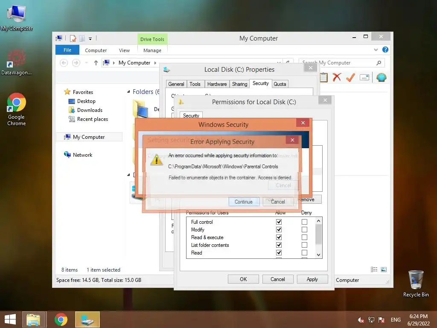Click the Search My Computer field
This screenshot has height=328, width=437.
(342, 63)
